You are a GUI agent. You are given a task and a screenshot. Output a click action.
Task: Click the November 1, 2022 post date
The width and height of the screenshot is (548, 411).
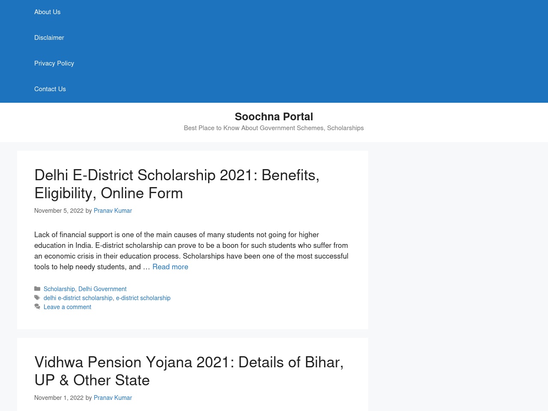coord(59,398)
